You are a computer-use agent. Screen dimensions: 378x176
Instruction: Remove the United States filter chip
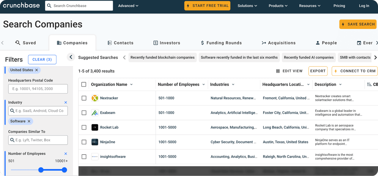point(36,70)
